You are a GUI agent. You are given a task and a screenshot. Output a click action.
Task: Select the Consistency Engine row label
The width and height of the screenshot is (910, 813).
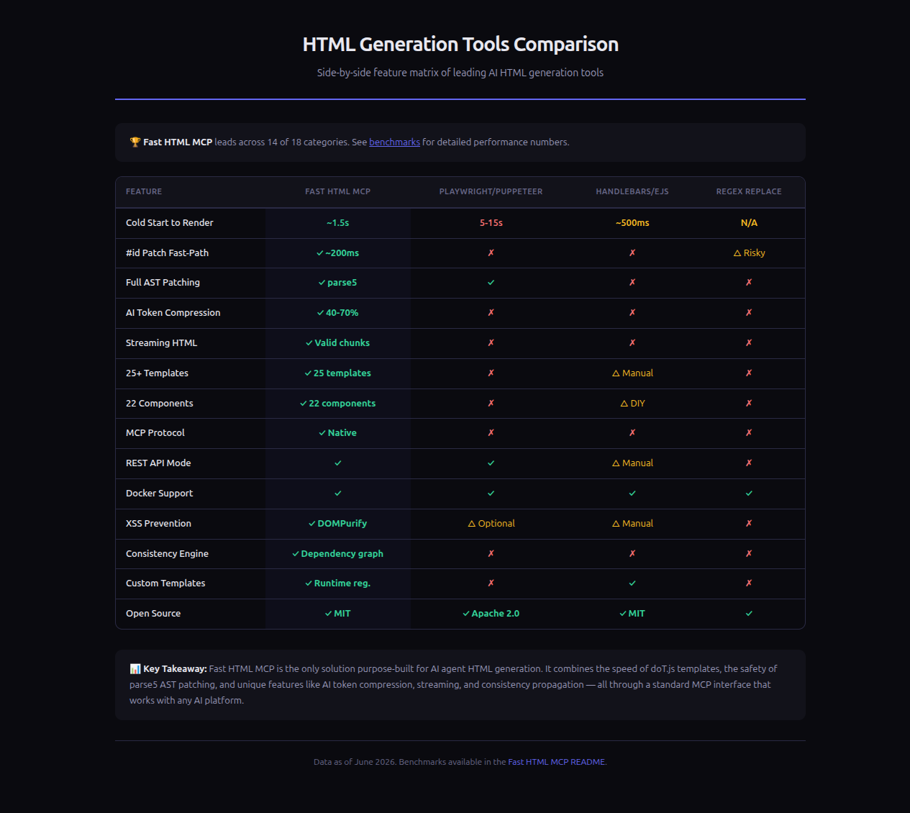(x=167, y=554)
